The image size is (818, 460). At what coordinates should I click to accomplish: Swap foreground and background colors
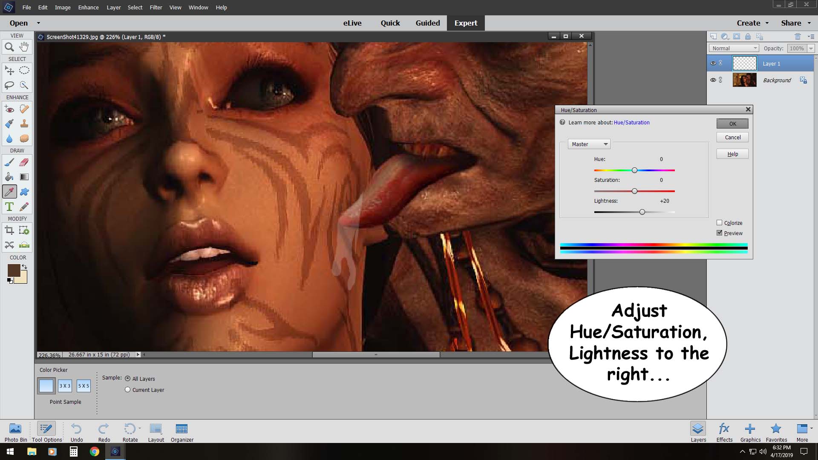tap(24, 267)
